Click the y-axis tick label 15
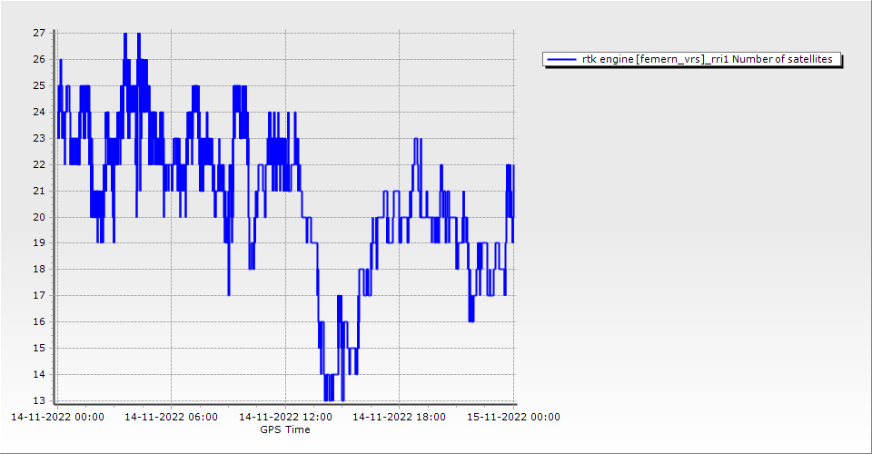Viewport: 872px width, 454px height. (39, 349)
